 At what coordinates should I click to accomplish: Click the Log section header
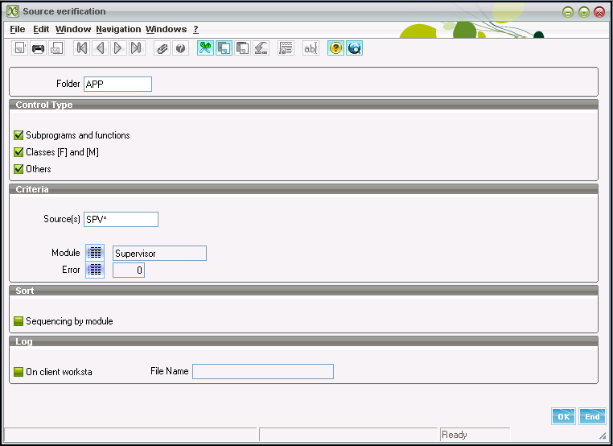coord(303,341)
